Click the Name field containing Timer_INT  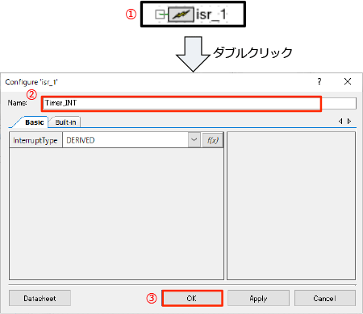coord(200,103)
